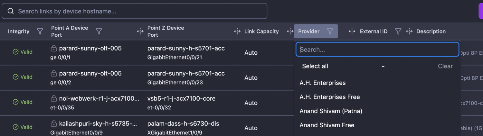Viewport: 483px width, 136px height.
Task: Select the Anand Shivam Free provider option
Action: pos(327,125)
